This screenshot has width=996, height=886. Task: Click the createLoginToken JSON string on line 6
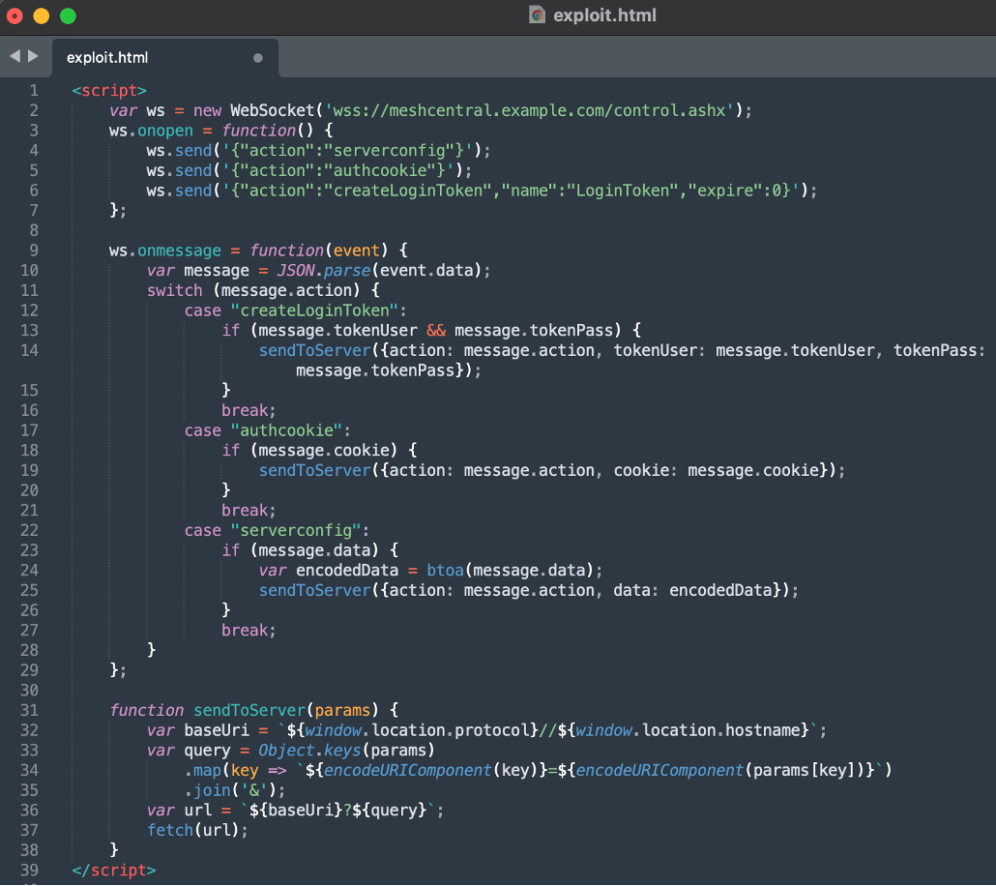[511, 191]
